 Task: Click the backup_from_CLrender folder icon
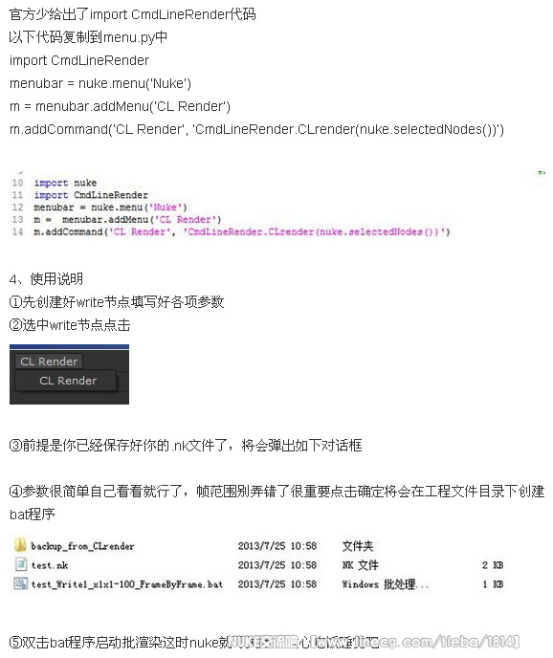tap(20, 545)
